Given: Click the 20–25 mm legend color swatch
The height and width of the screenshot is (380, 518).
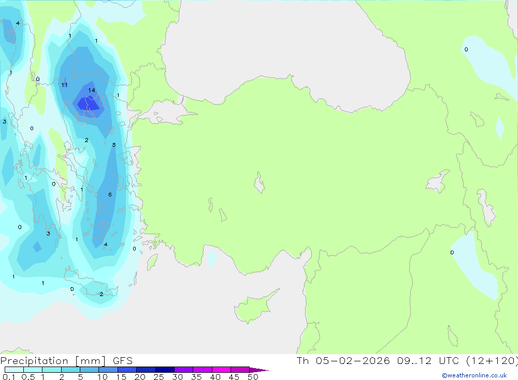Looking at the screenshot, I should tap(146, 370).
